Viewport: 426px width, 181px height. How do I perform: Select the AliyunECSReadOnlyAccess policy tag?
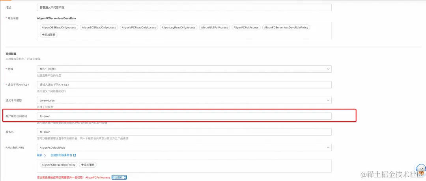(99, 28)
